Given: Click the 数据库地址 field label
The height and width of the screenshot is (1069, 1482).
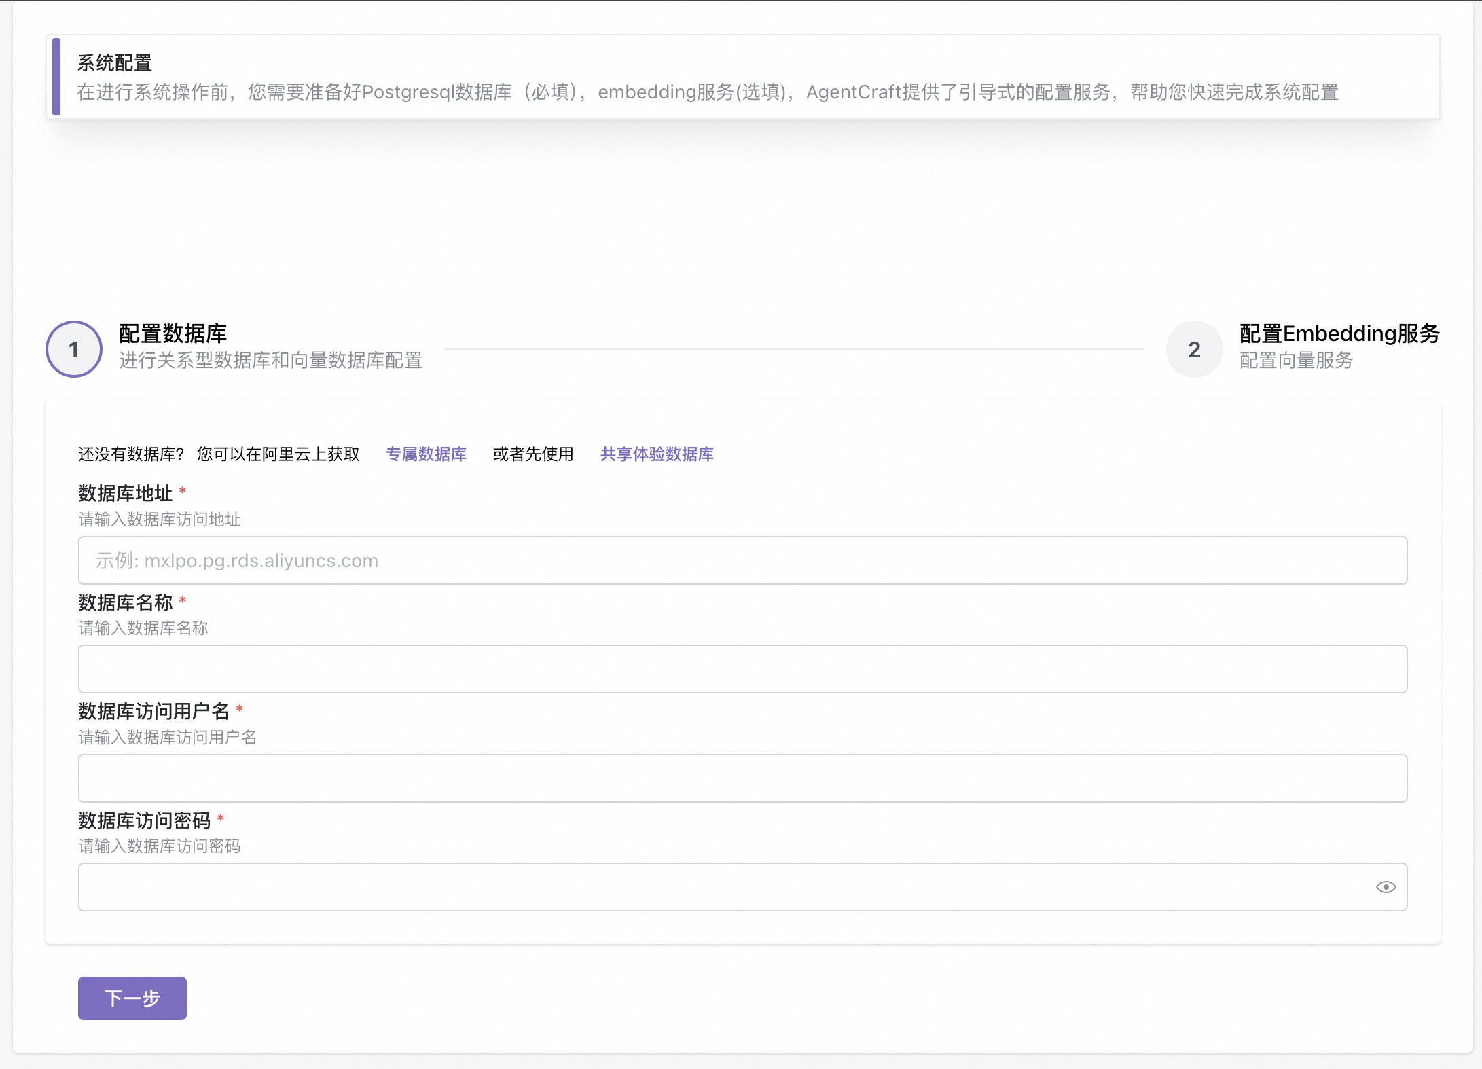Looking at the screenshot, I should click(125, 494).
